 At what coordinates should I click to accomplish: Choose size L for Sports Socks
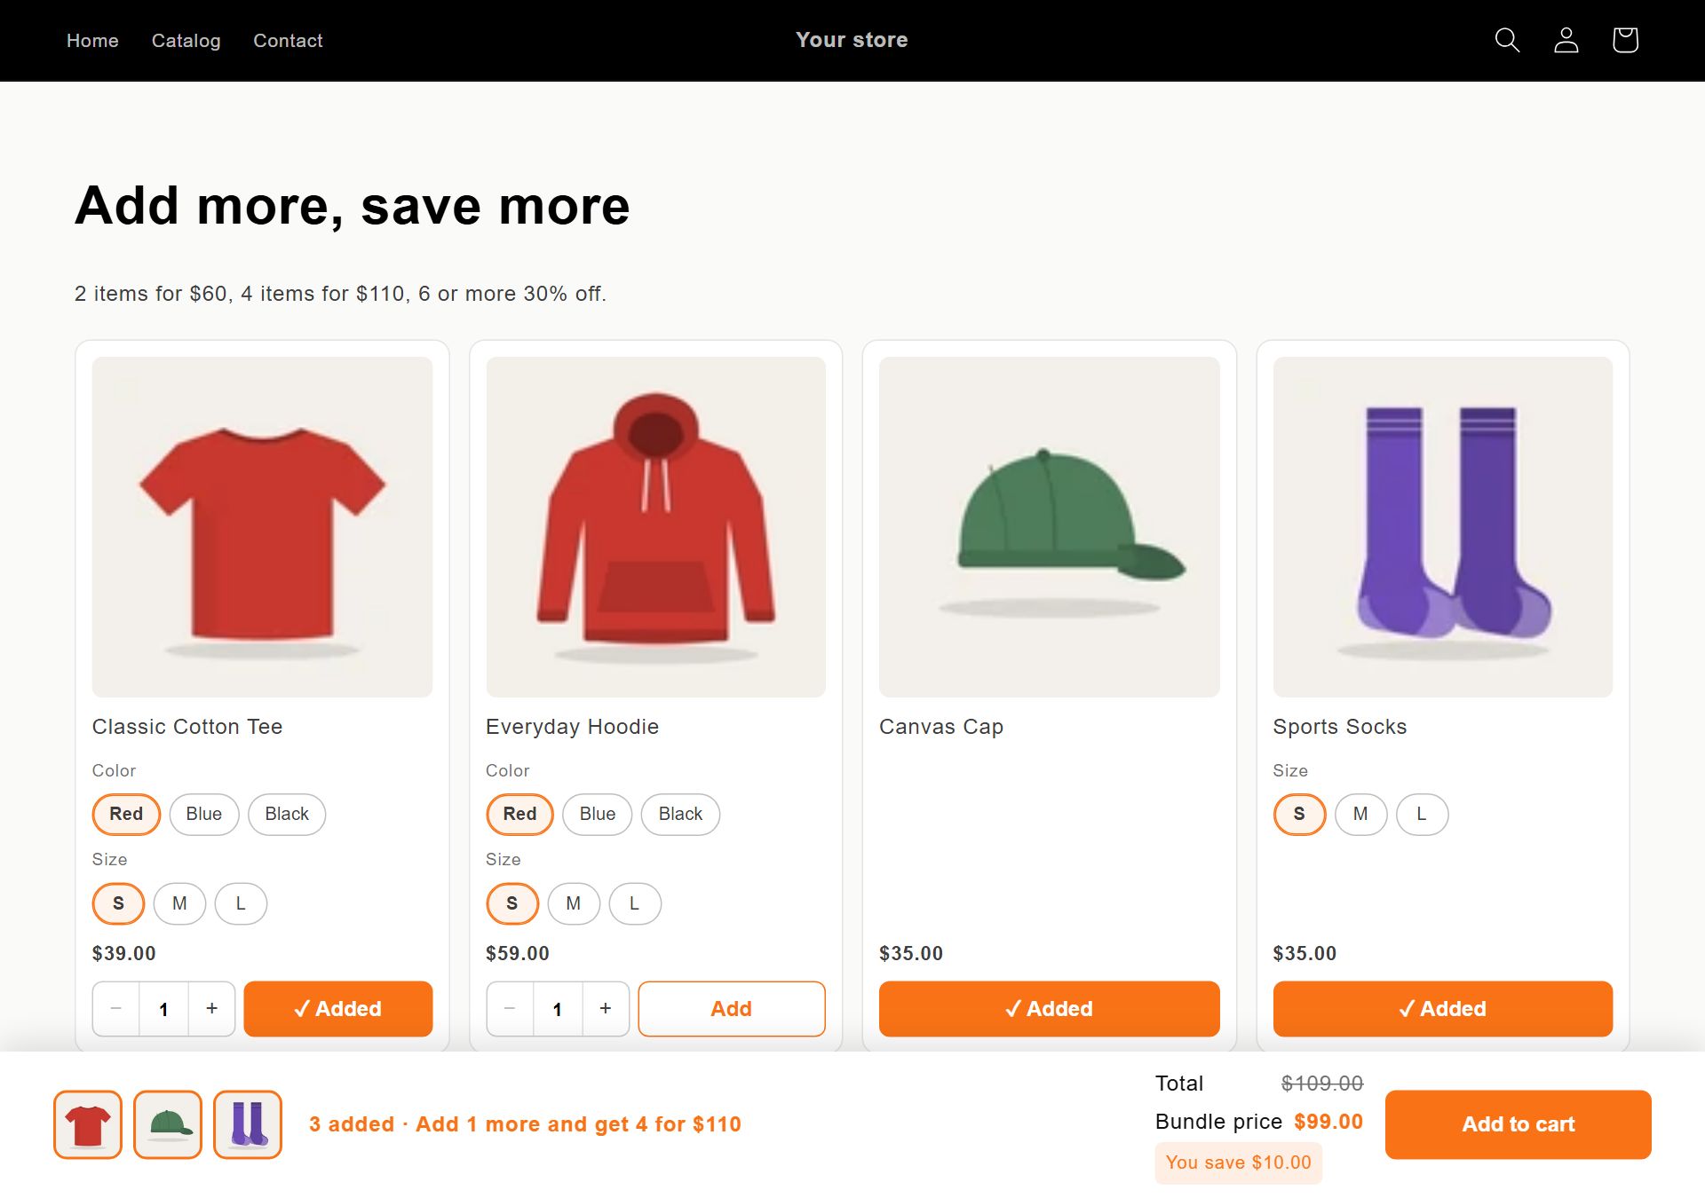click(1422, 814)
